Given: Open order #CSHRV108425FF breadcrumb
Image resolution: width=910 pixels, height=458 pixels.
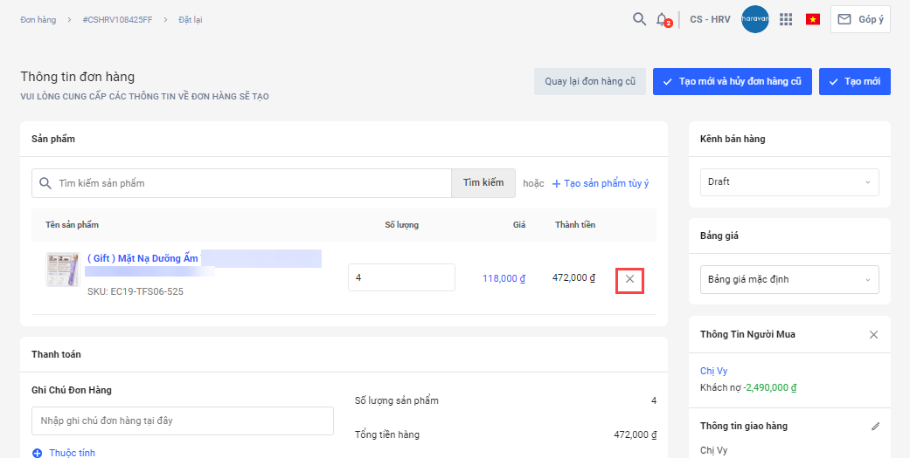Looking at the screenshot, I should [124, 20].
